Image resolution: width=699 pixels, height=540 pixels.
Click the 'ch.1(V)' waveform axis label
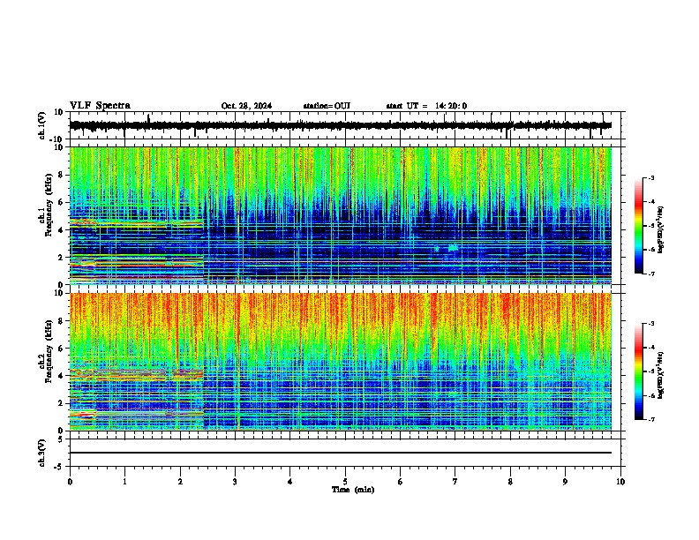(42, 125)
